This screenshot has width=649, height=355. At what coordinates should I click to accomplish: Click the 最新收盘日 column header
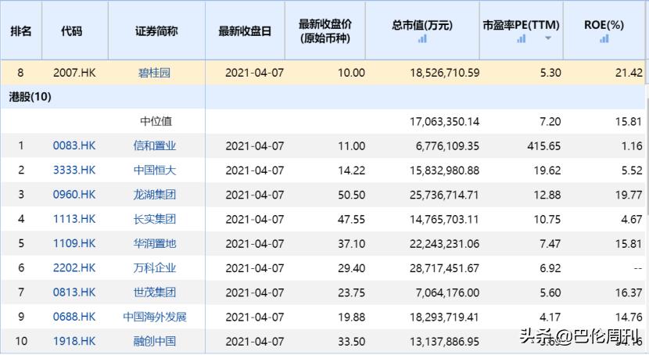coord(245,31)
